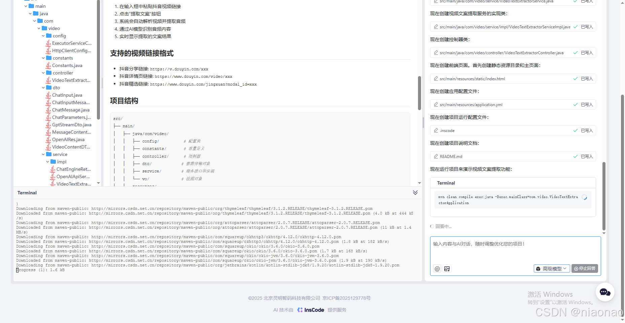Collapse the dto folder
625x323 pixels.
[x=43, y=88]
